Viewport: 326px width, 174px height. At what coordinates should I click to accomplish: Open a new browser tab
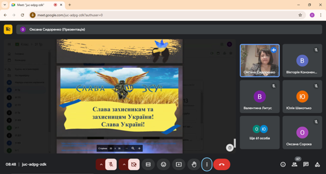70,5
